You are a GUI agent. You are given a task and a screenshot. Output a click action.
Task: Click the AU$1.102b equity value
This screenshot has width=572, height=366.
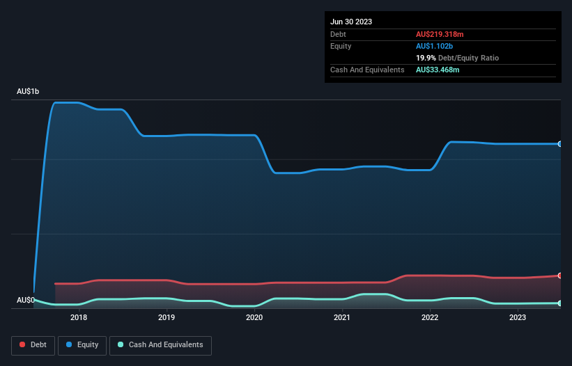coord(434,46)
